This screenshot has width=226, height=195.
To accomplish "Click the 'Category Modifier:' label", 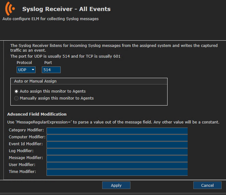I will (x=26, y=130).
